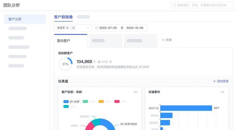Click the 25-35岁(30%) donut label

pos(129,124)
